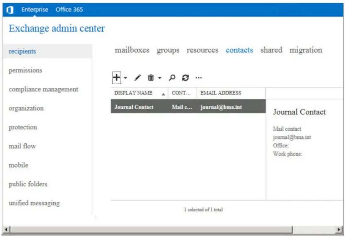Open mail flow section

pos(22,146)
